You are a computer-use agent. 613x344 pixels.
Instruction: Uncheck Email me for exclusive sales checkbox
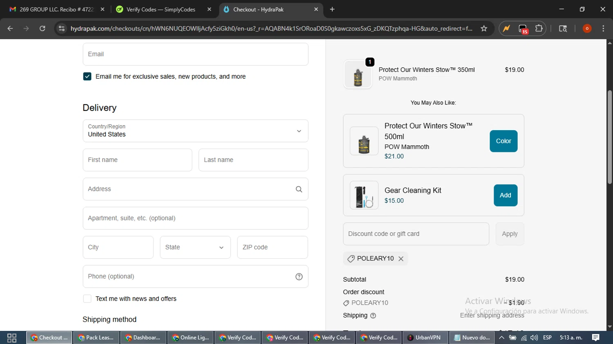pyautogui.click(x=87, y=76)
